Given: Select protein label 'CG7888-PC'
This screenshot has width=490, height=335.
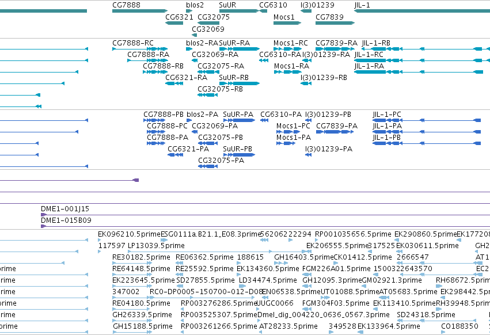Looking at the screenshot, I should (167, 126).
